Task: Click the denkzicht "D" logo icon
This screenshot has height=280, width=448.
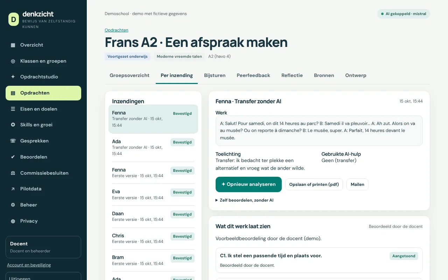Action: (x=14, y=19)
